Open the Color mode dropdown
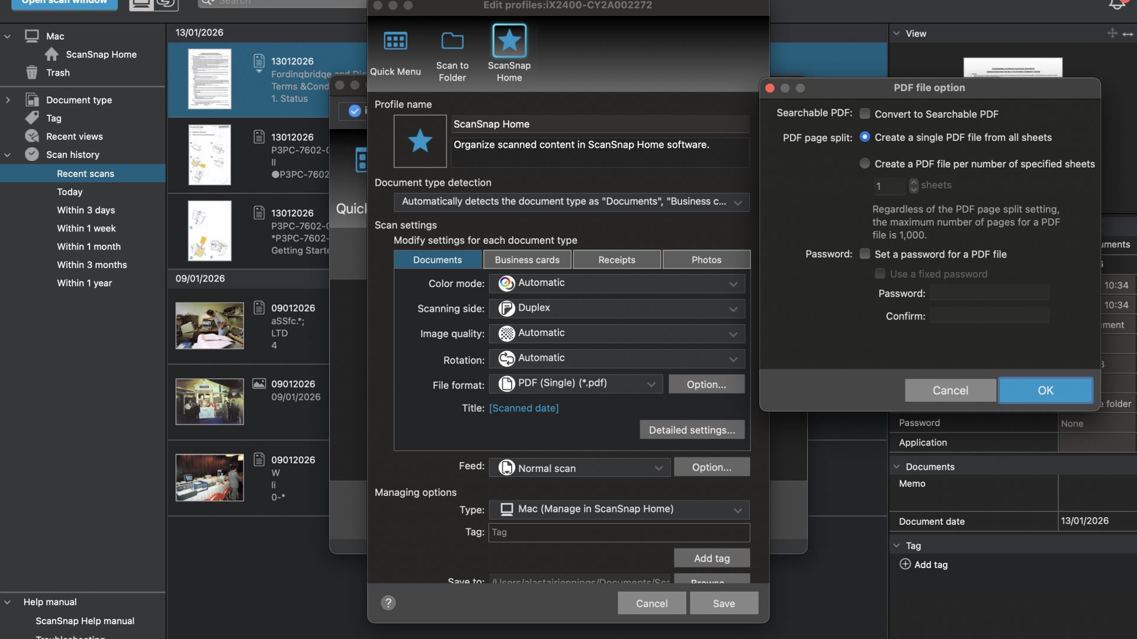The height and width of the screenshot is (639, 1137). (x=616, y=283)
